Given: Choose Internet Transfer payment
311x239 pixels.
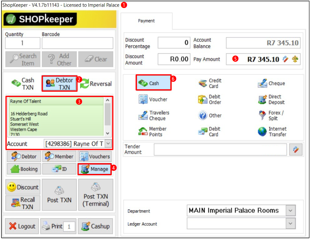Looking at the screenshot, I should [x=272, y=132].
